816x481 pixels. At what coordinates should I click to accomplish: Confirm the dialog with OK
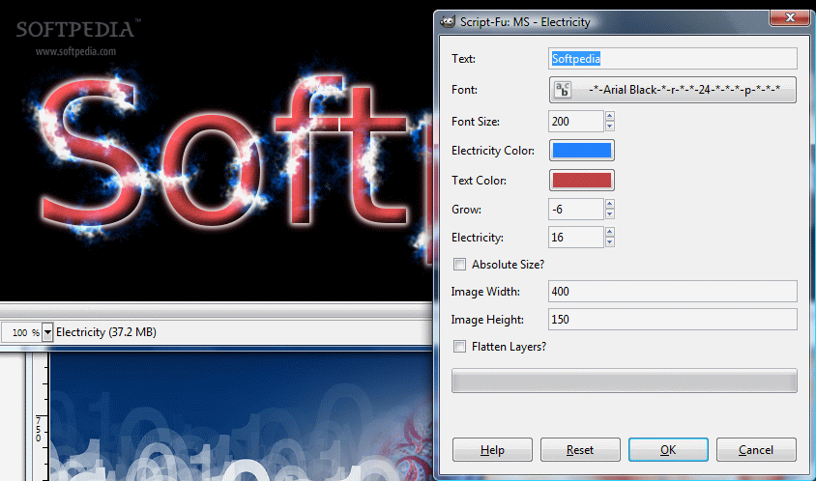[668, 450]
